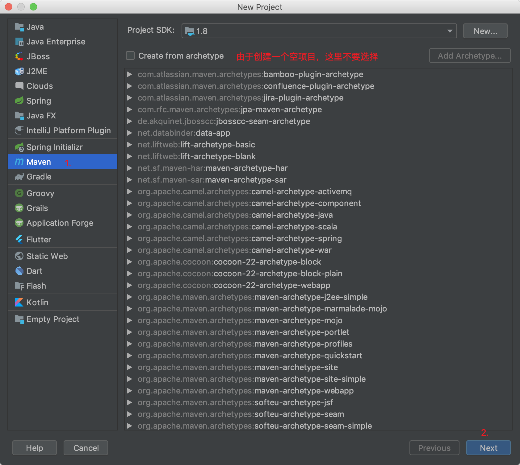
Task: Click the Kotlin logo icon
Action: pos(19,302)
